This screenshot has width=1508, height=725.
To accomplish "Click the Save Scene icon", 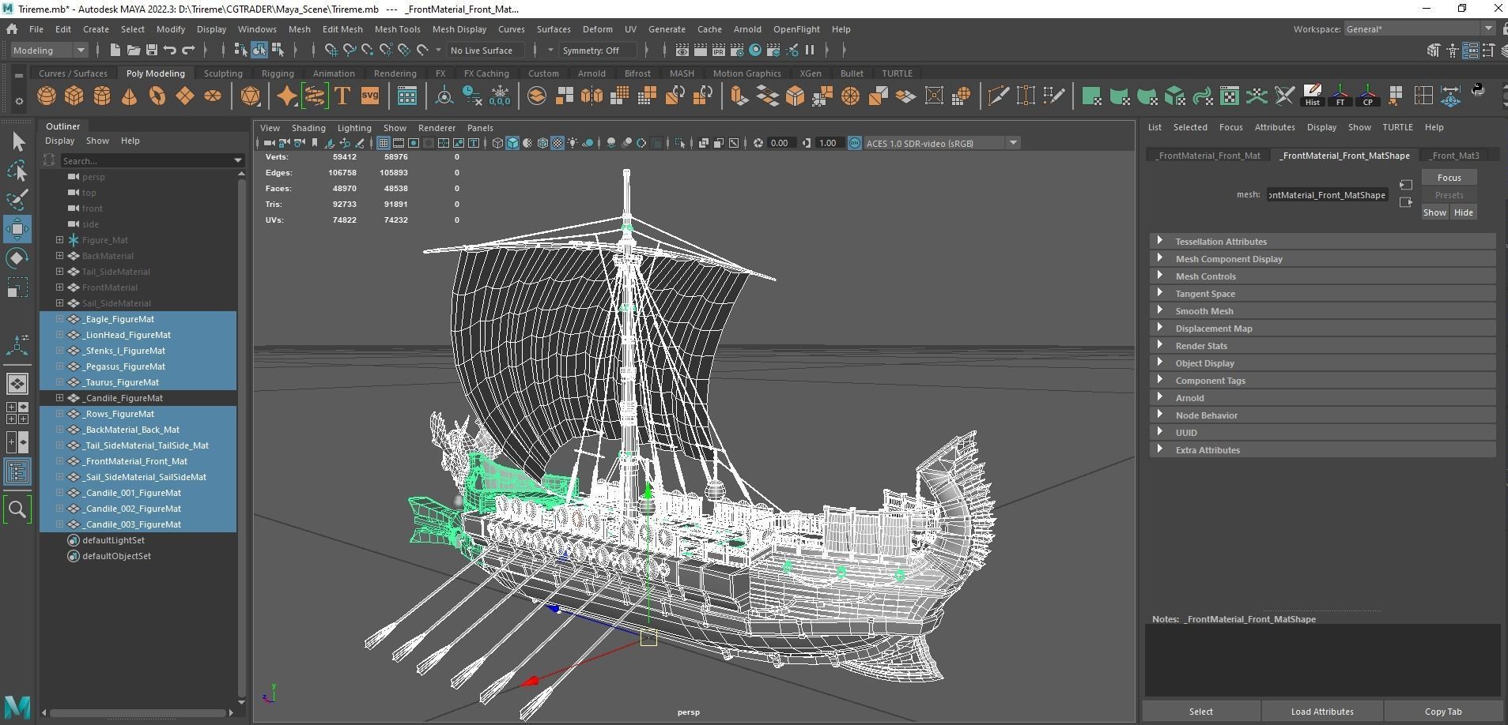I will tap(152, 50).
